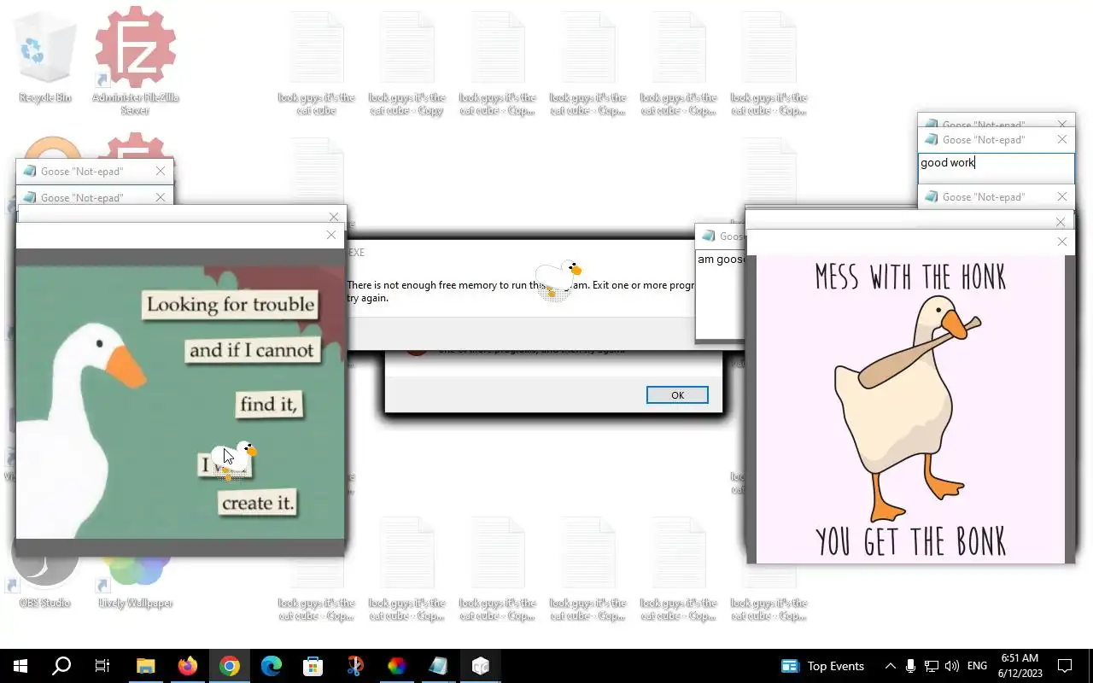1093x683 pixels.
Task: Click the white cube app in the taskbar
Action: tap(480, 666)
